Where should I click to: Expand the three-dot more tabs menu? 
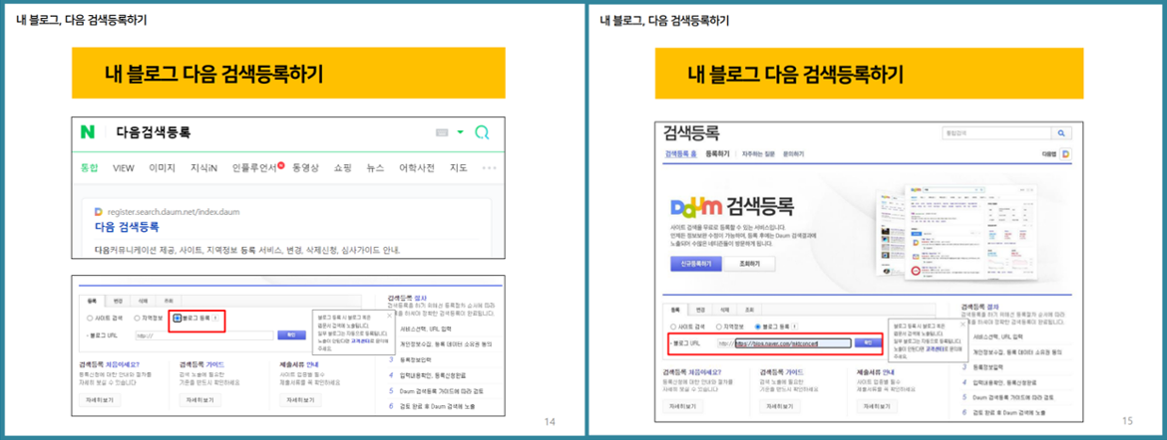coord(489,168)
